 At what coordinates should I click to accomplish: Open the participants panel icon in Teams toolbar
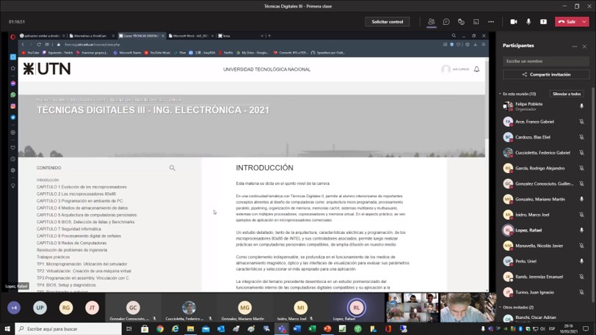(431, 22)
